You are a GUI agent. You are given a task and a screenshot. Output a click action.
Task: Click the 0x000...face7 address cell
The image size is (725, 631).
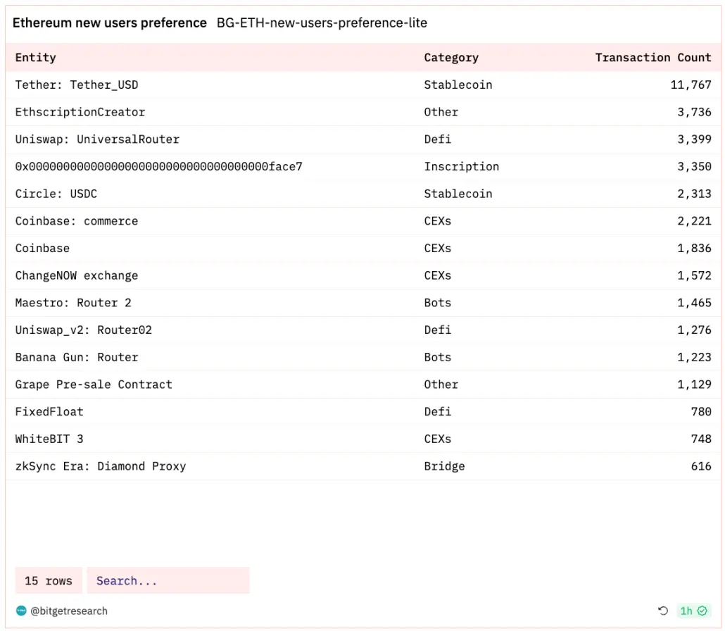[x=158, y=167]
